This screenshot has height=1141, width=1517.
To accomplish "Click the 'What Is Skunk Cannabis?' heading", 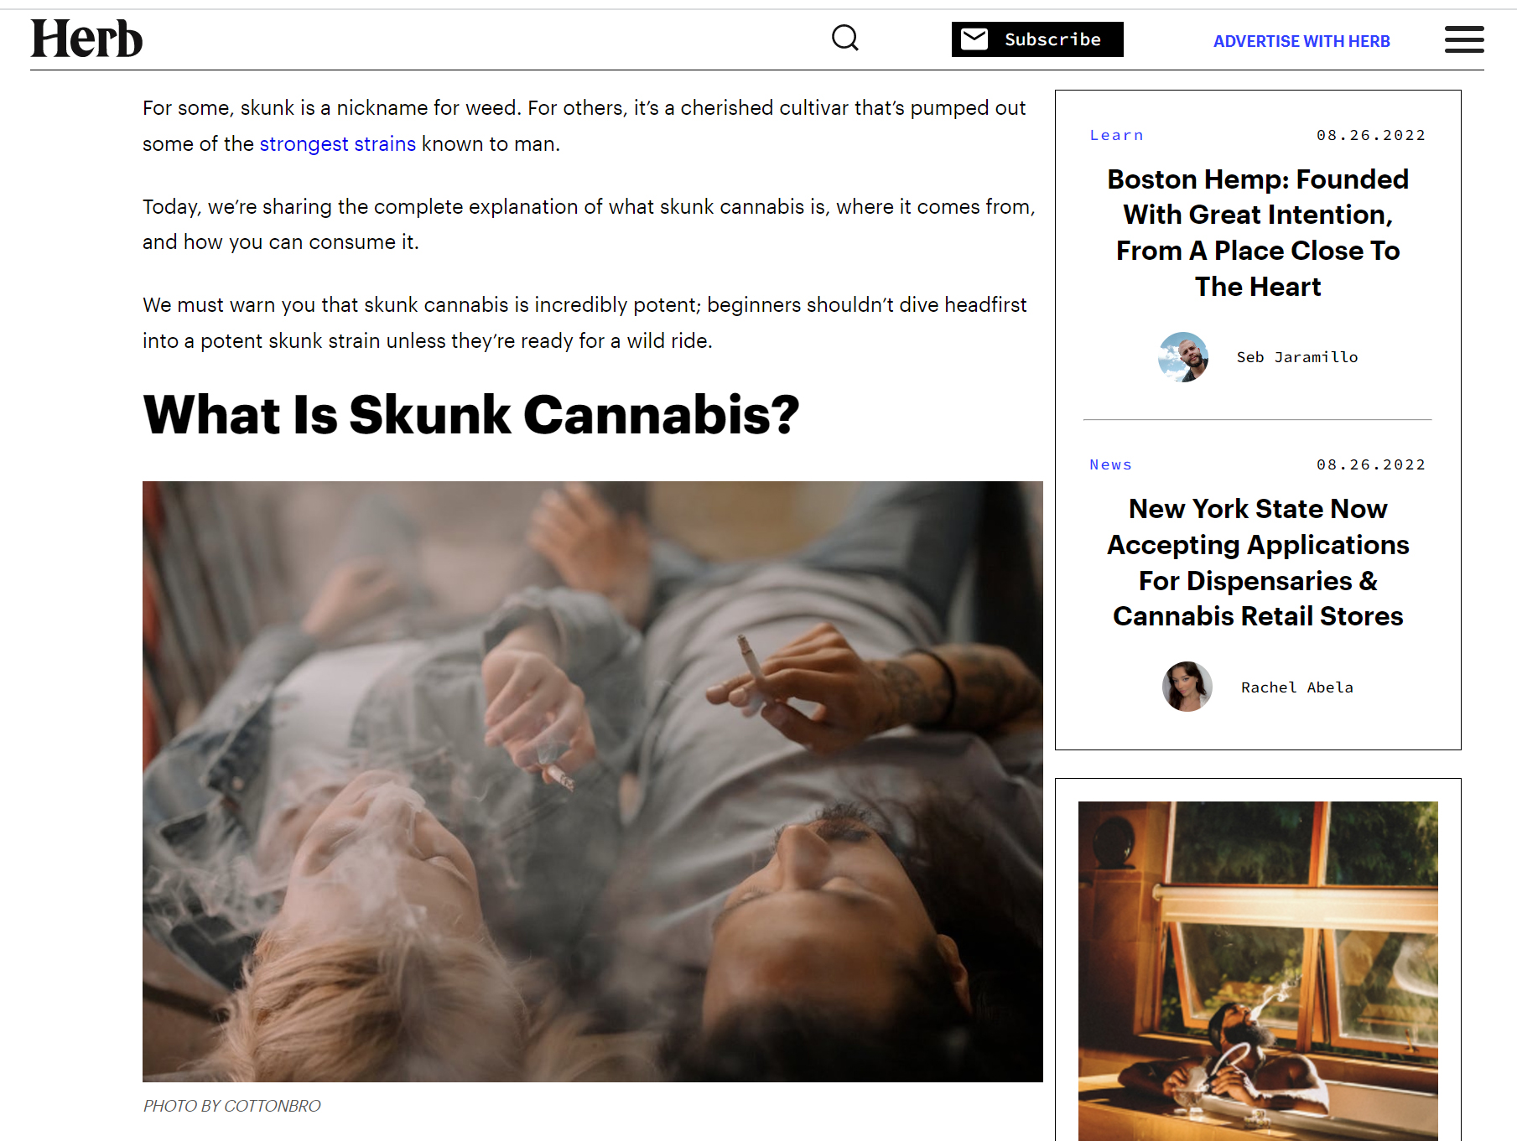I will (471, 415).
